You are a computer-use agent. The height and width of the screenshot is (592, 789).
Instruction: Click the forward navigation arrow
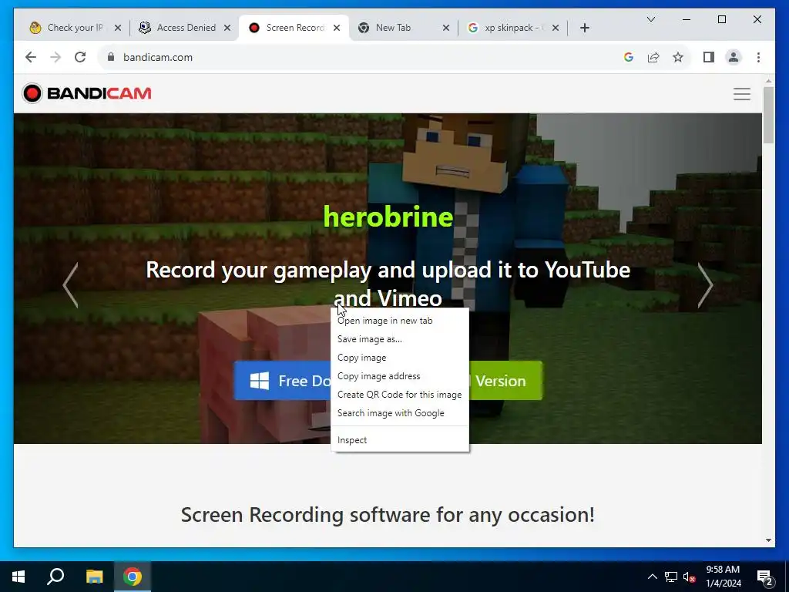tap(55, 57)
